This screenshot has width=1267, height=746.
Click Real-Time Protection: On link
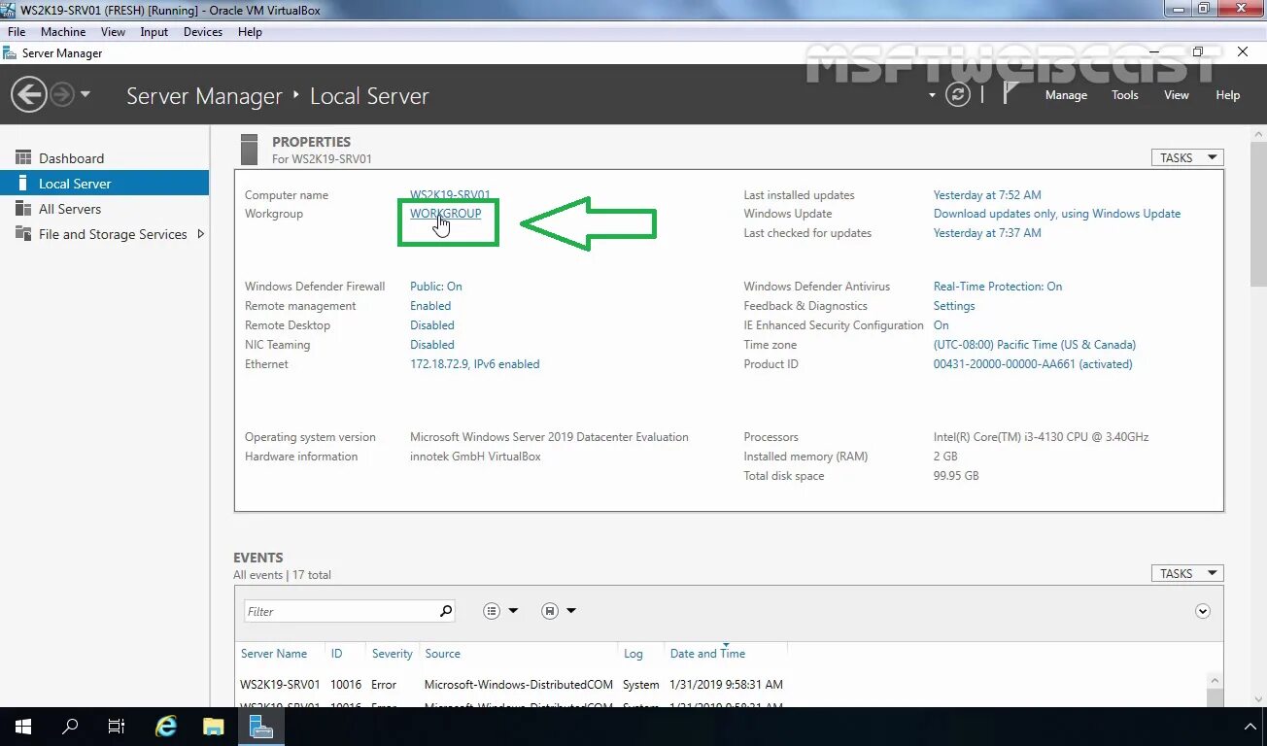point(998,287)
